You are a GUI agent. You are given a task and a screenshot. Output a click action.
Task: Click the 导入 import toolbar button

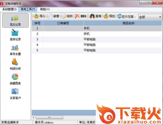pos(39,16)
